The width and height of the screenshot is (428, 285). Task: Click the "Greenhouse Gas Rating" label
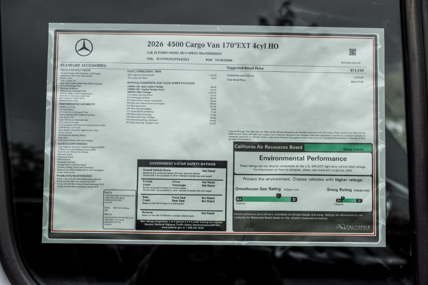tap(258, 189)
